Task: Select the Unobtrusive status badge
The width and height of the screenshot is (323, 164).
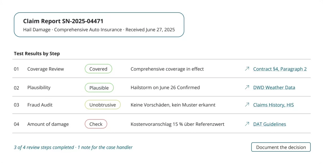Action: (103, 105)
